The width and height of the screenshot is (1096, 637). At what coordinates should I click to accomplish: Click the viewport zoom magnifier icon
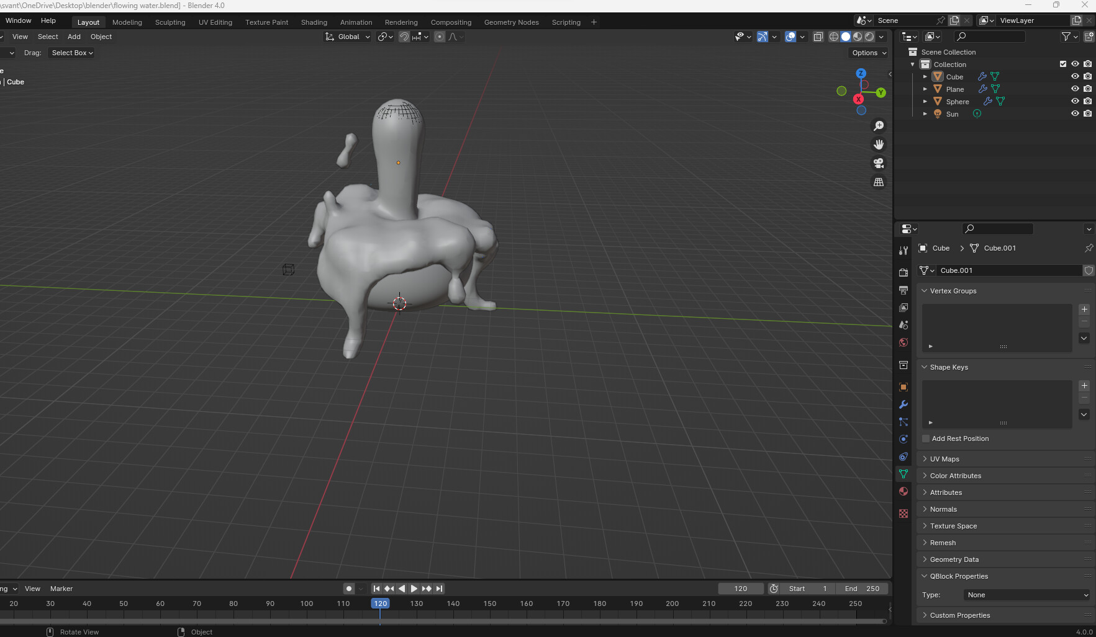879,126
